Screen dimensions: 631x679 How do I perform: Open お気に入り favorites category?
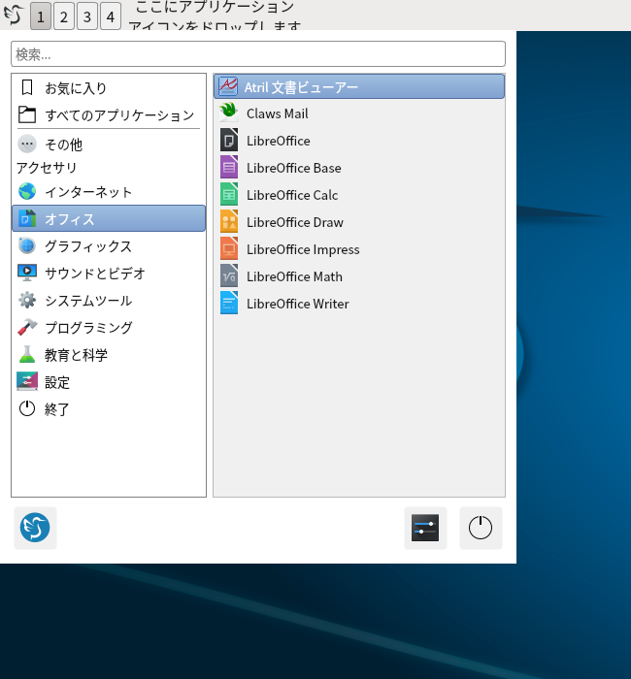[109, 88]
